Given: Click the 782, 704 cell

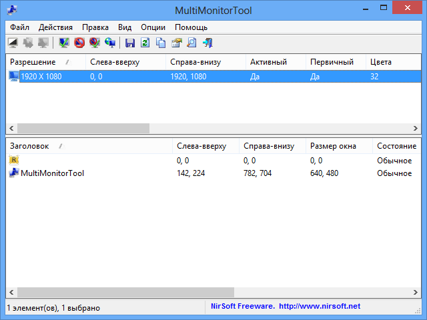Looking at the screenshot, I should click(258, 173).
